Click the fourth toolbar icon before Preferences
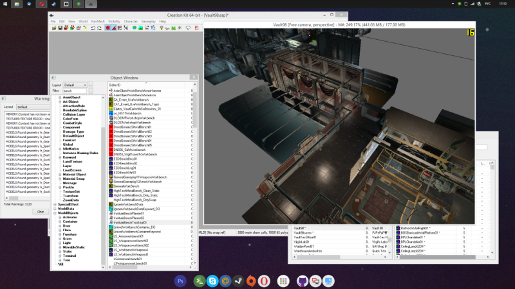515x289 pixels. point(54,28)
